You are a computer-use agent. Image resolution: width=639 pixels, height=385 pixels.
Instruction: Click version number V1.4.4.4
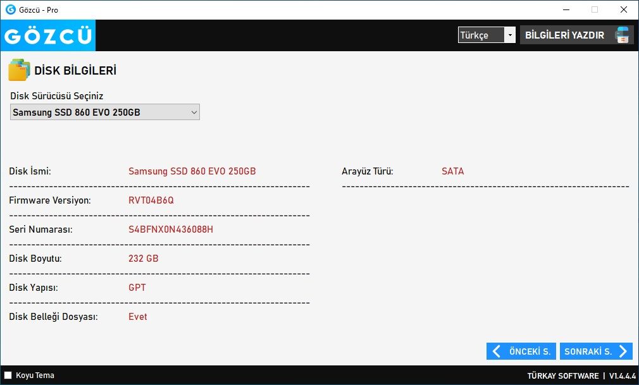click(623, 376)
